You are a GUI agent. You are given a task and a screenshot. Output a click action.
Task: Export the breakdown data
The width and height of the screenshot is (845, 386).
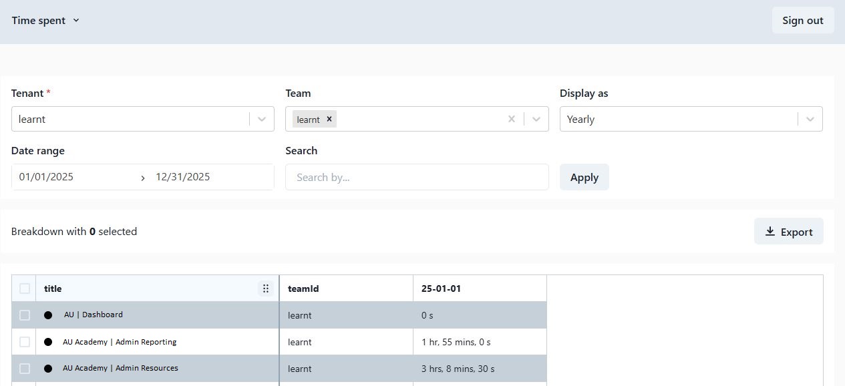click(788, 231)
